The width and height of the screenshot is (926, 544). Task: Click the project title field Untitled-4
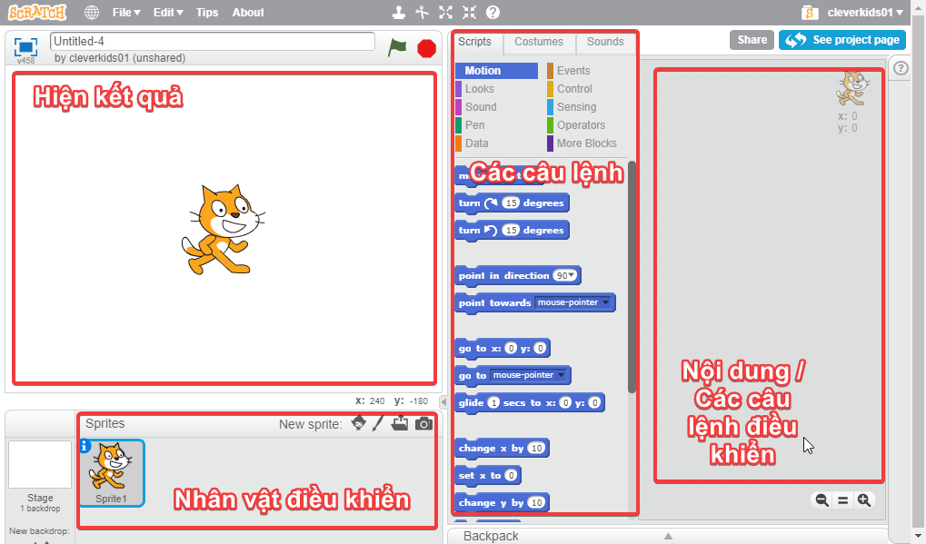tap(213, 41)
